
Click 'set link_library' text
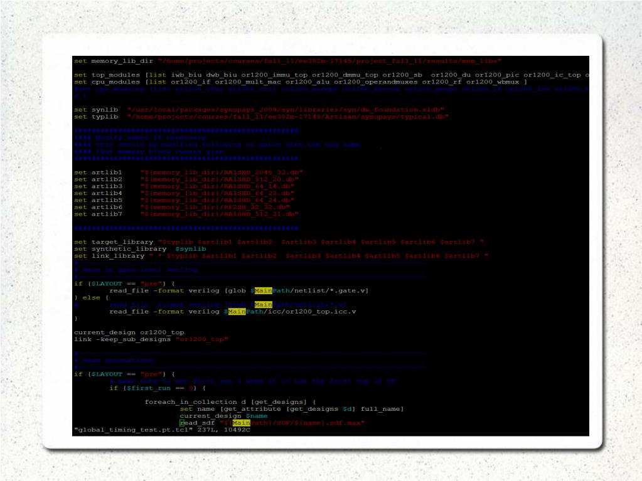click(x=109, y=256)
